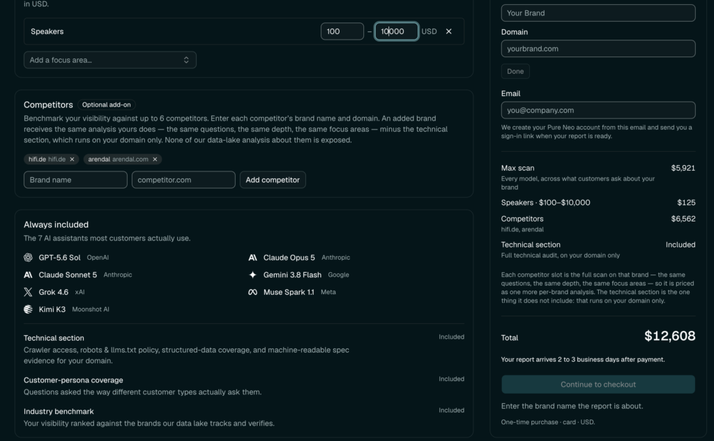The width and height of the screenshot is (714, 441).
Task: Click the Muse Spark 1.1 model name
Action: coord(289,292)
